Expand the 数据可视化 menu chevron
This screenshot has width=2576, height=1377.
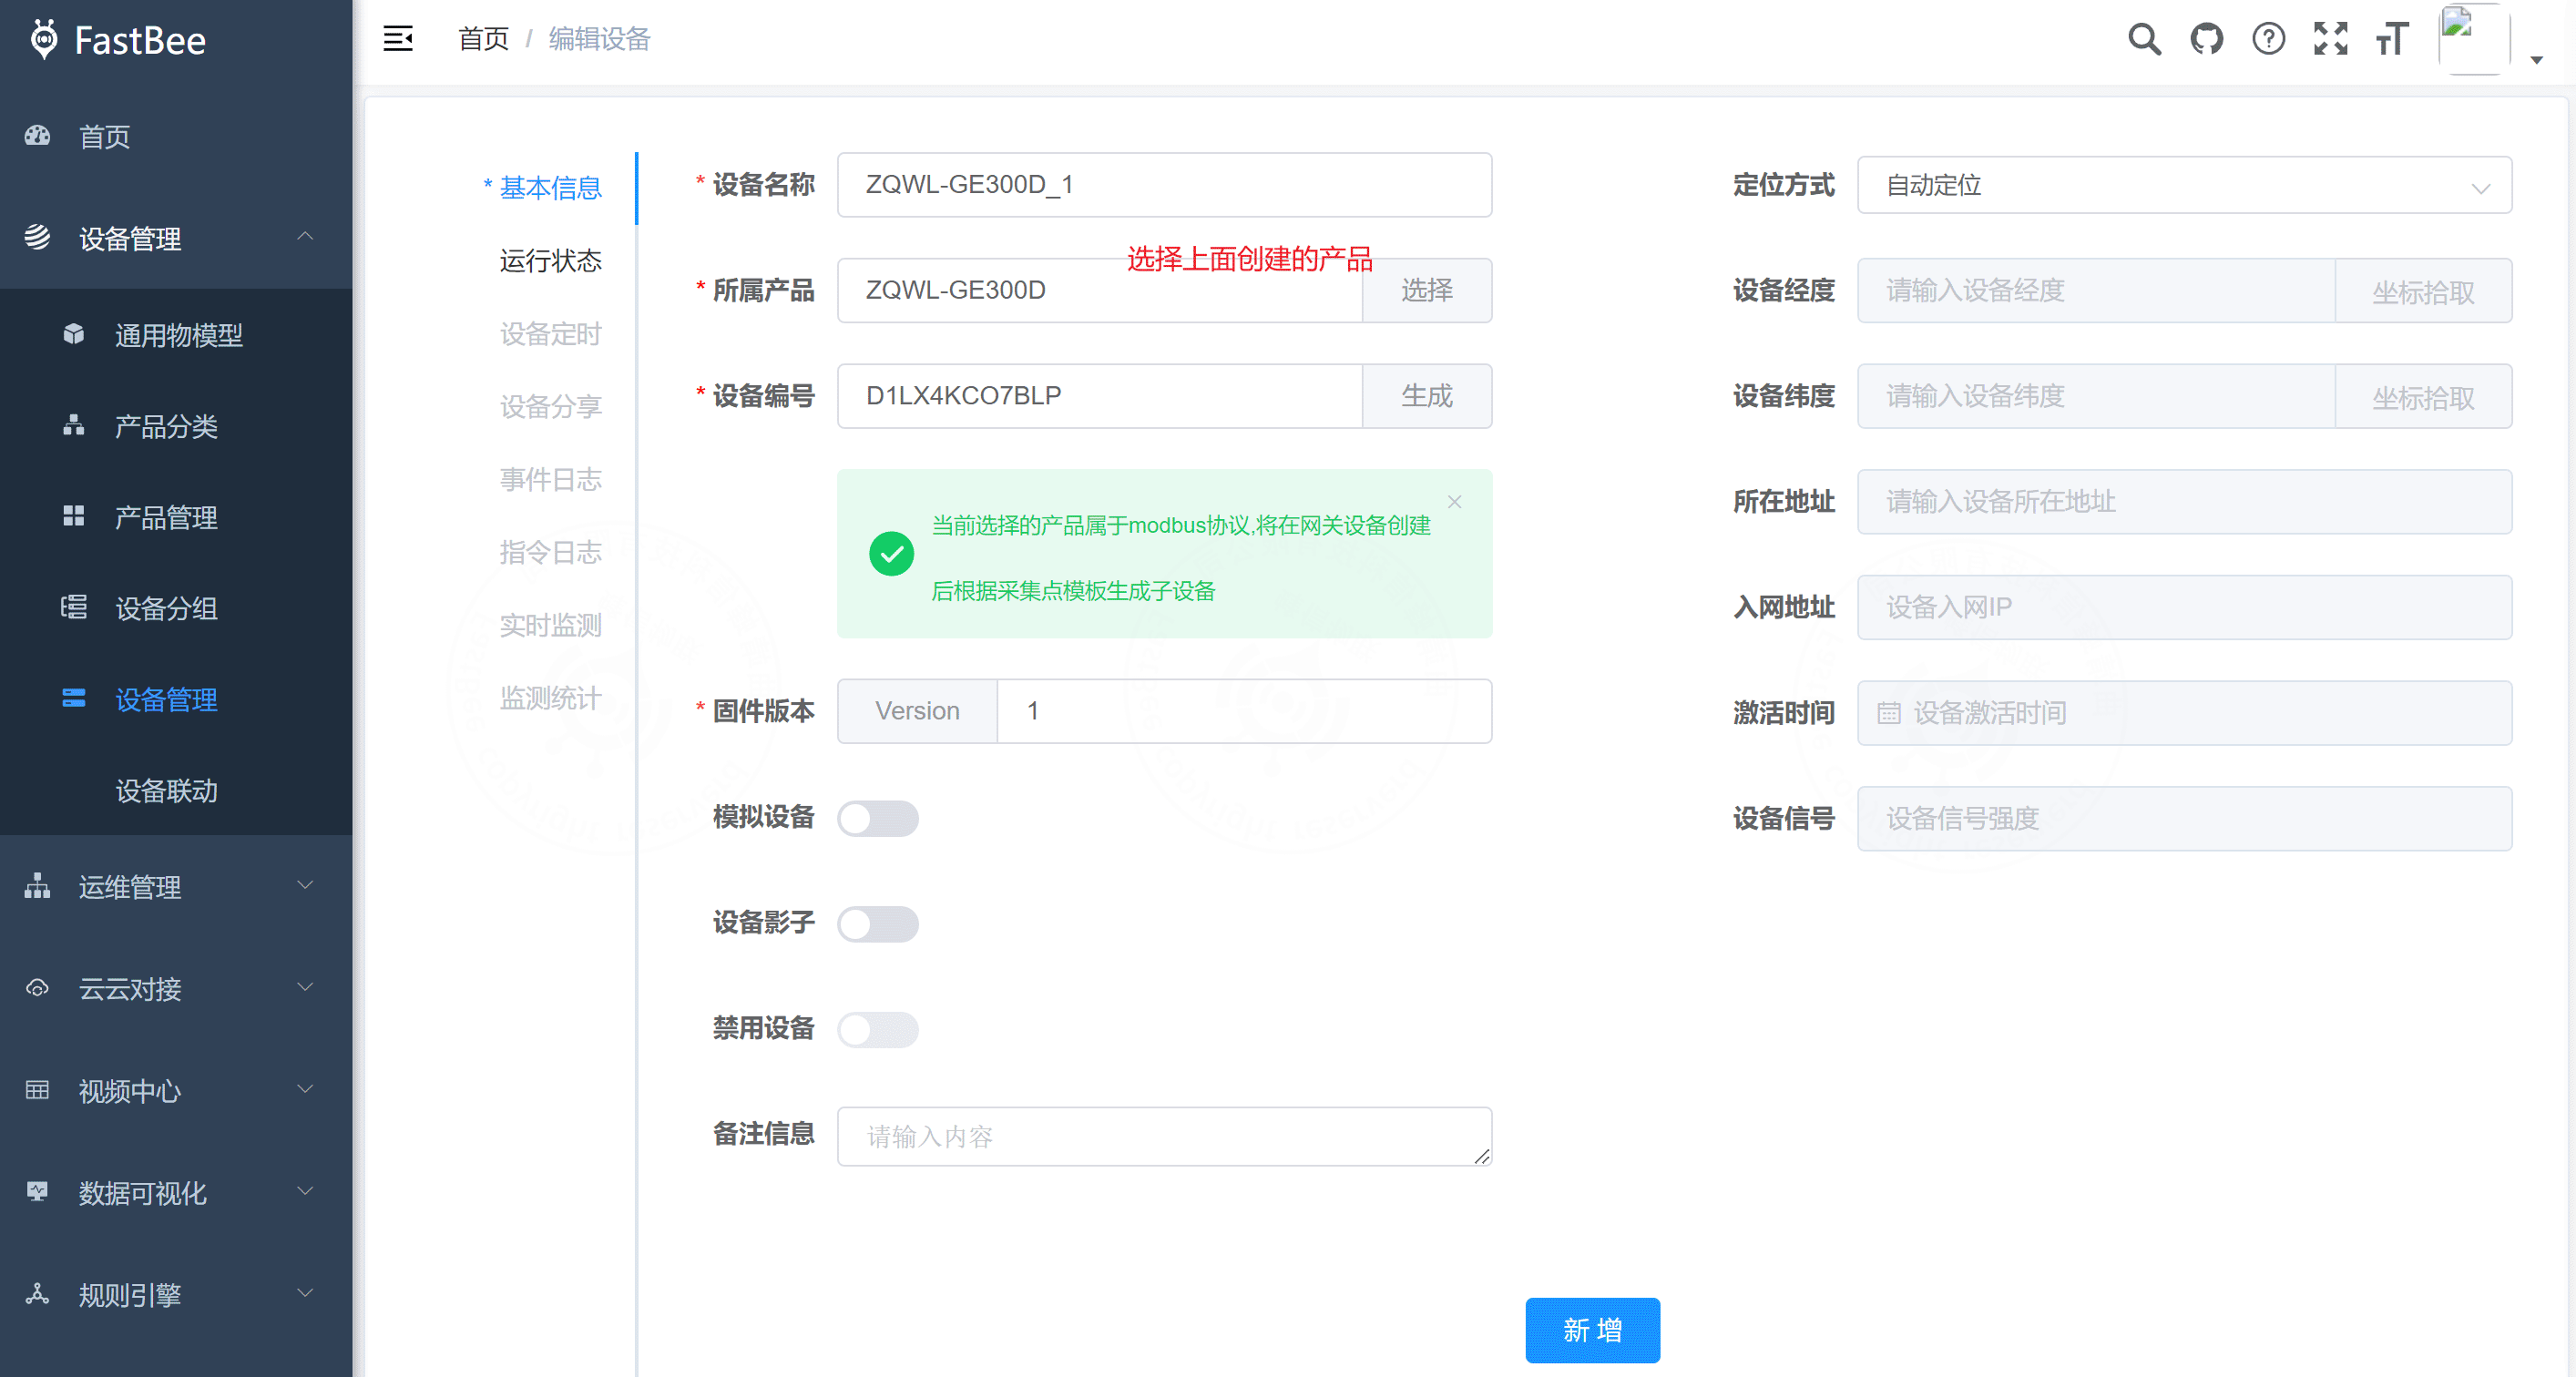click(x=305, y=1192)
